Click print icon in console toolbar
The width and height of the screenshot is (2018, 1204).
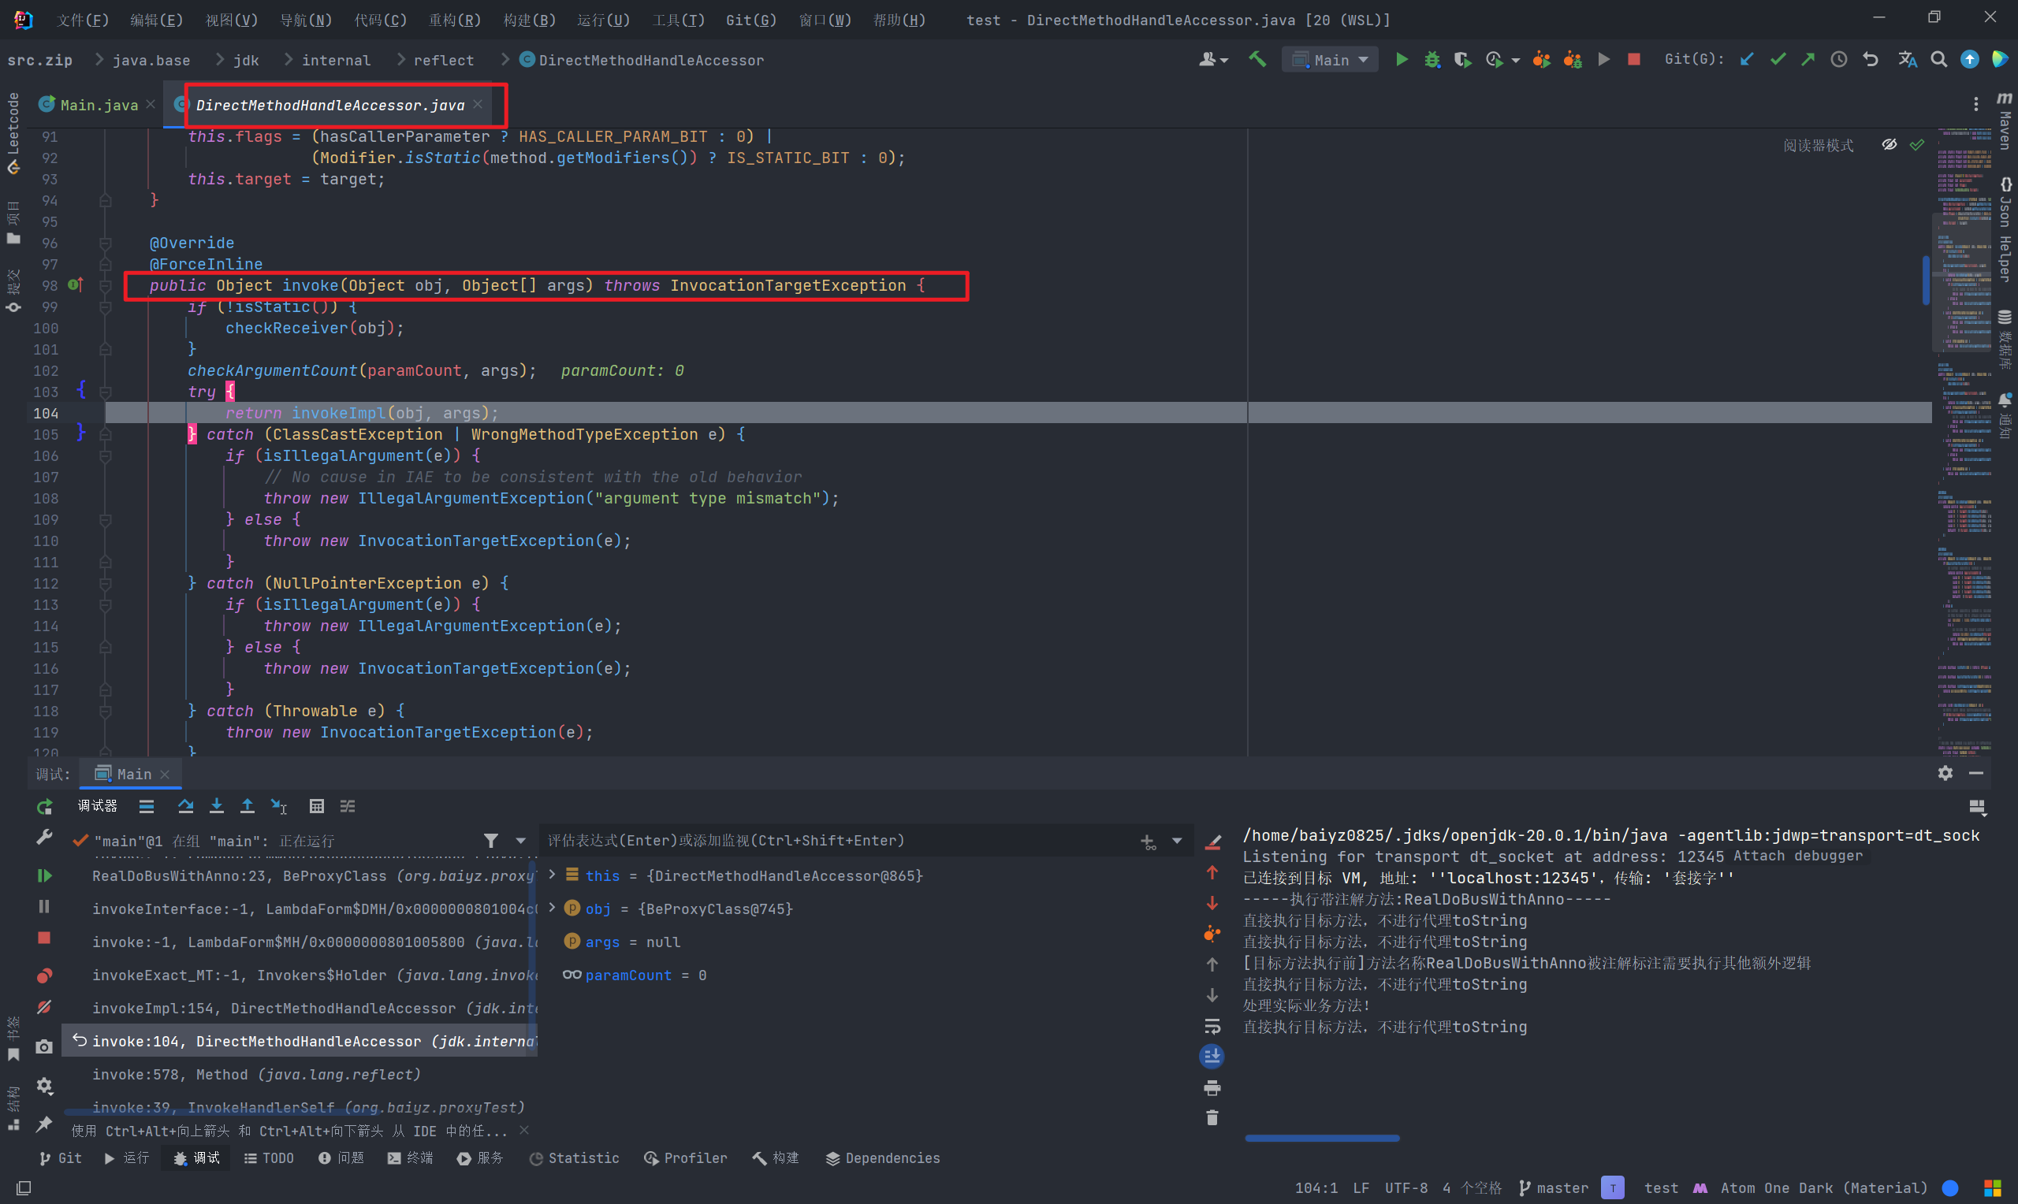click(x=1212, y=1087)
